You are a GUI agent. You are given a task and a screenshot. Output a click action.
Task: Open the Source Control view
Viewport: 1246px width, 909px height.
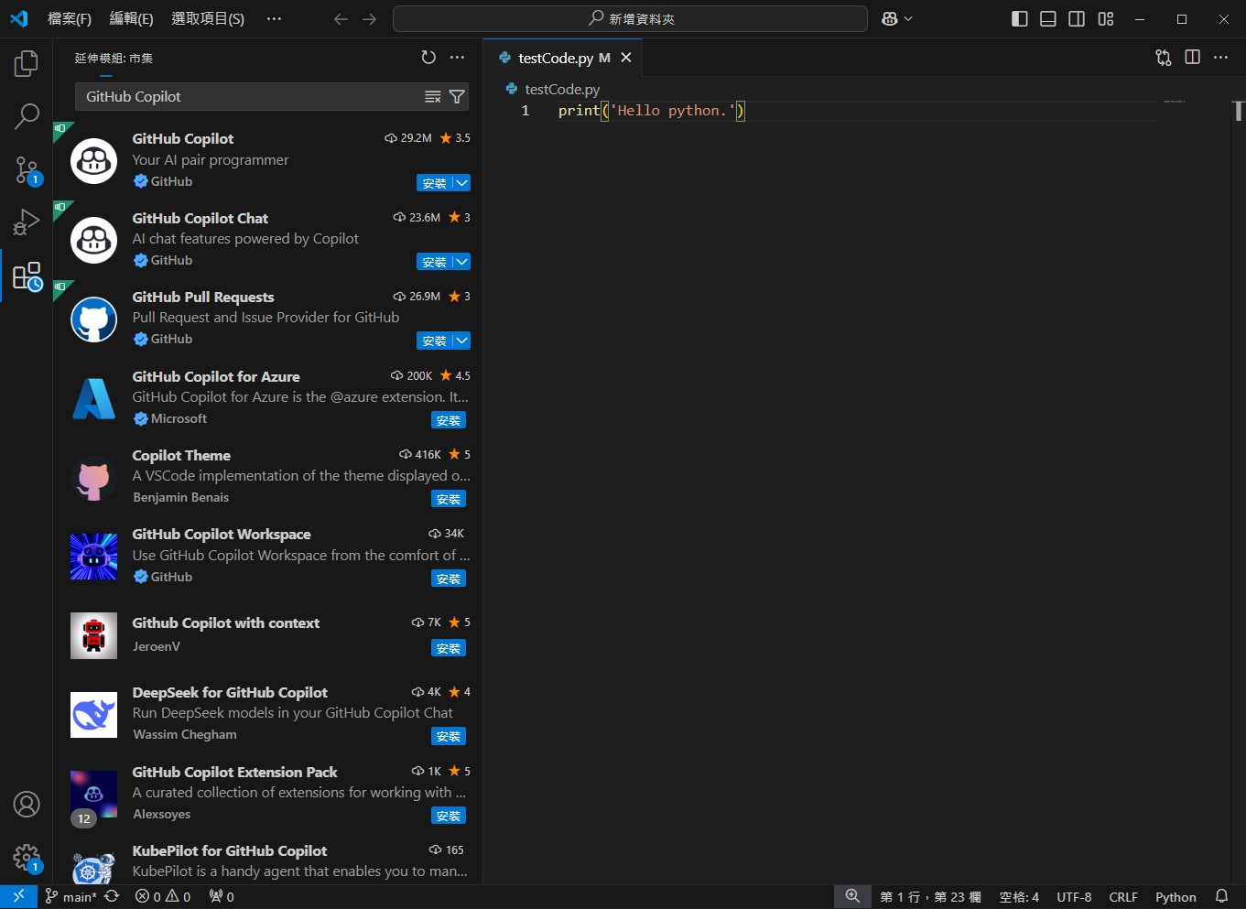click(x=27, y=170)
